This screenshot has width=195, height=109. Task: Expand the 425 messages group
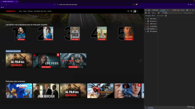point(146,19)
